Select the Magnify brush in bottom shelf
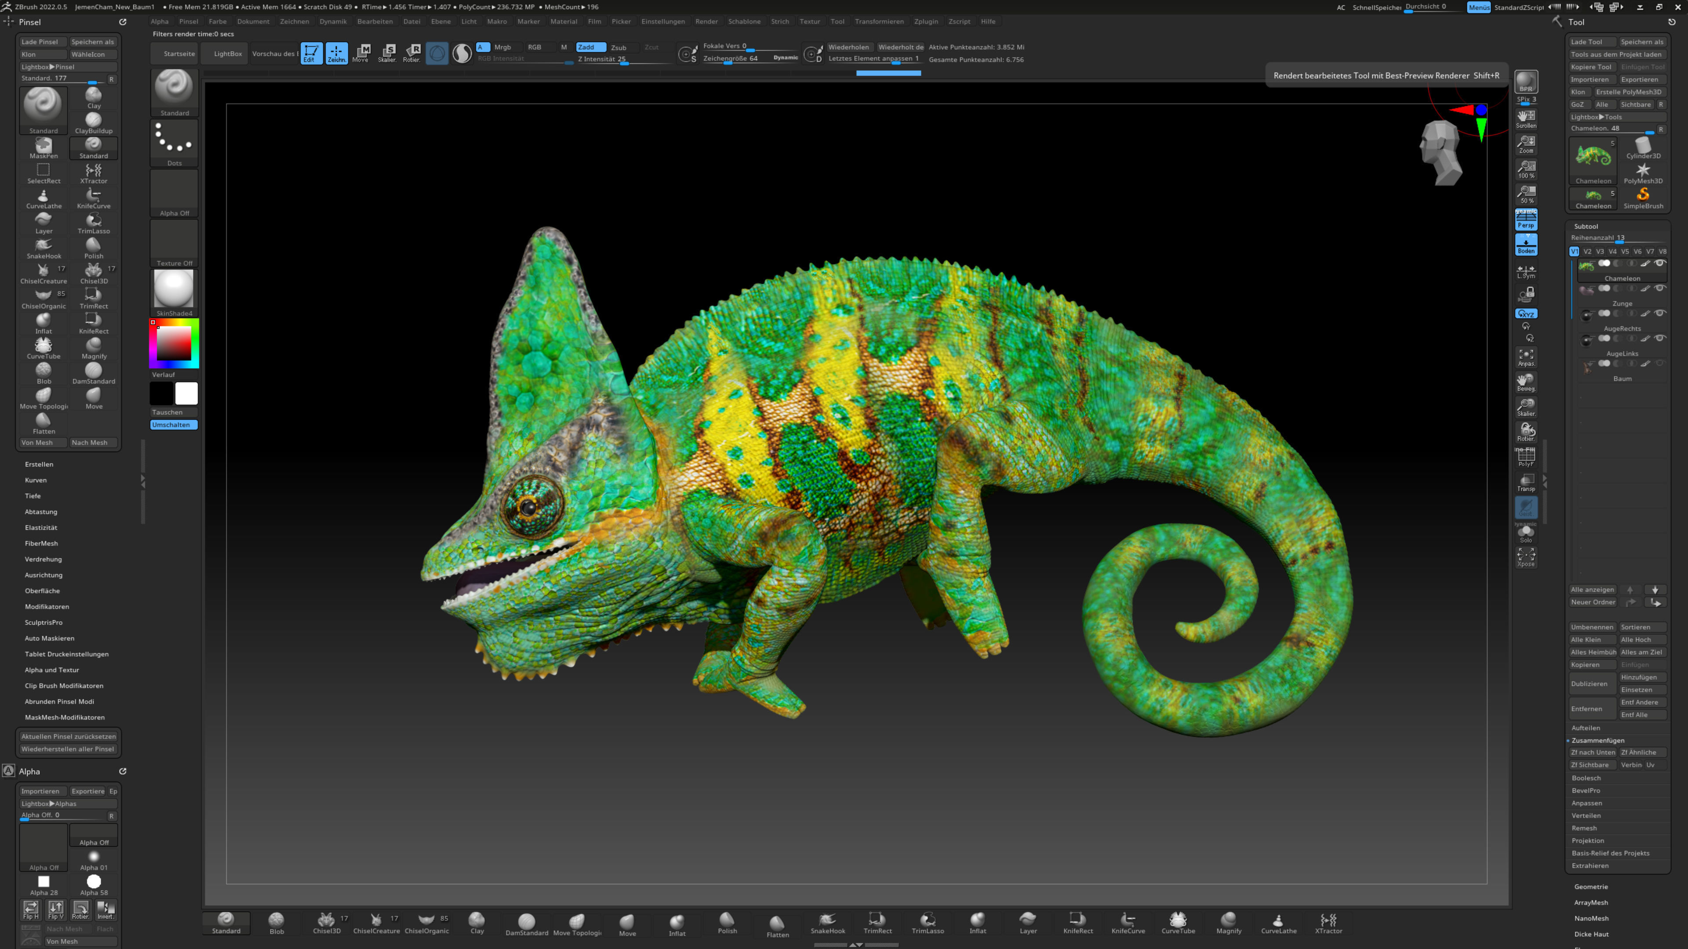 click(1228, 923)
